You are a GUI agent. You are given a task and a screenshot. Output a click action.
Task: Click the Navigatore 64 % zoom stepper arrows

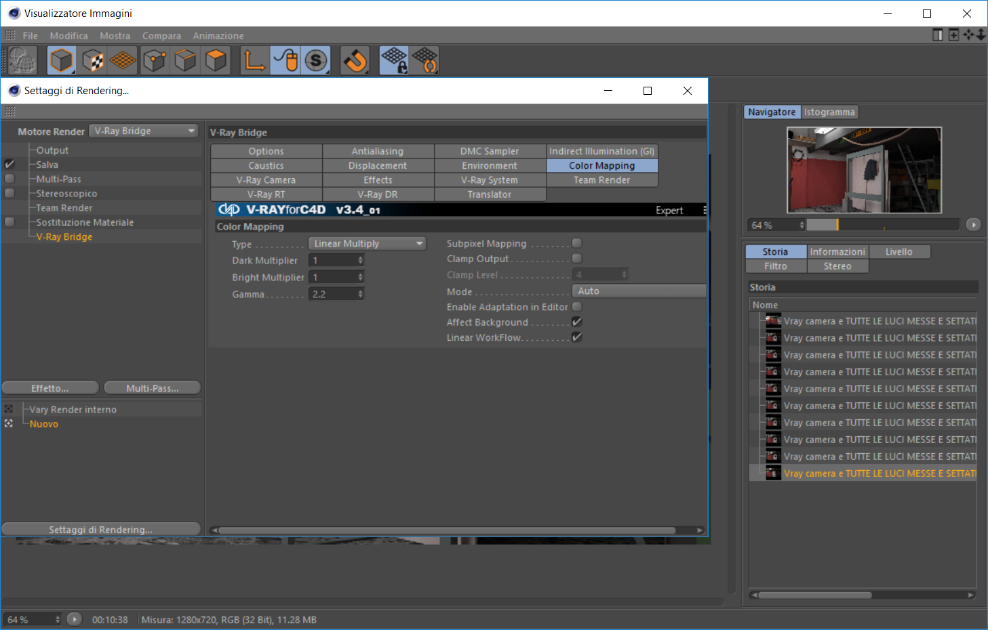pos(802,225)
